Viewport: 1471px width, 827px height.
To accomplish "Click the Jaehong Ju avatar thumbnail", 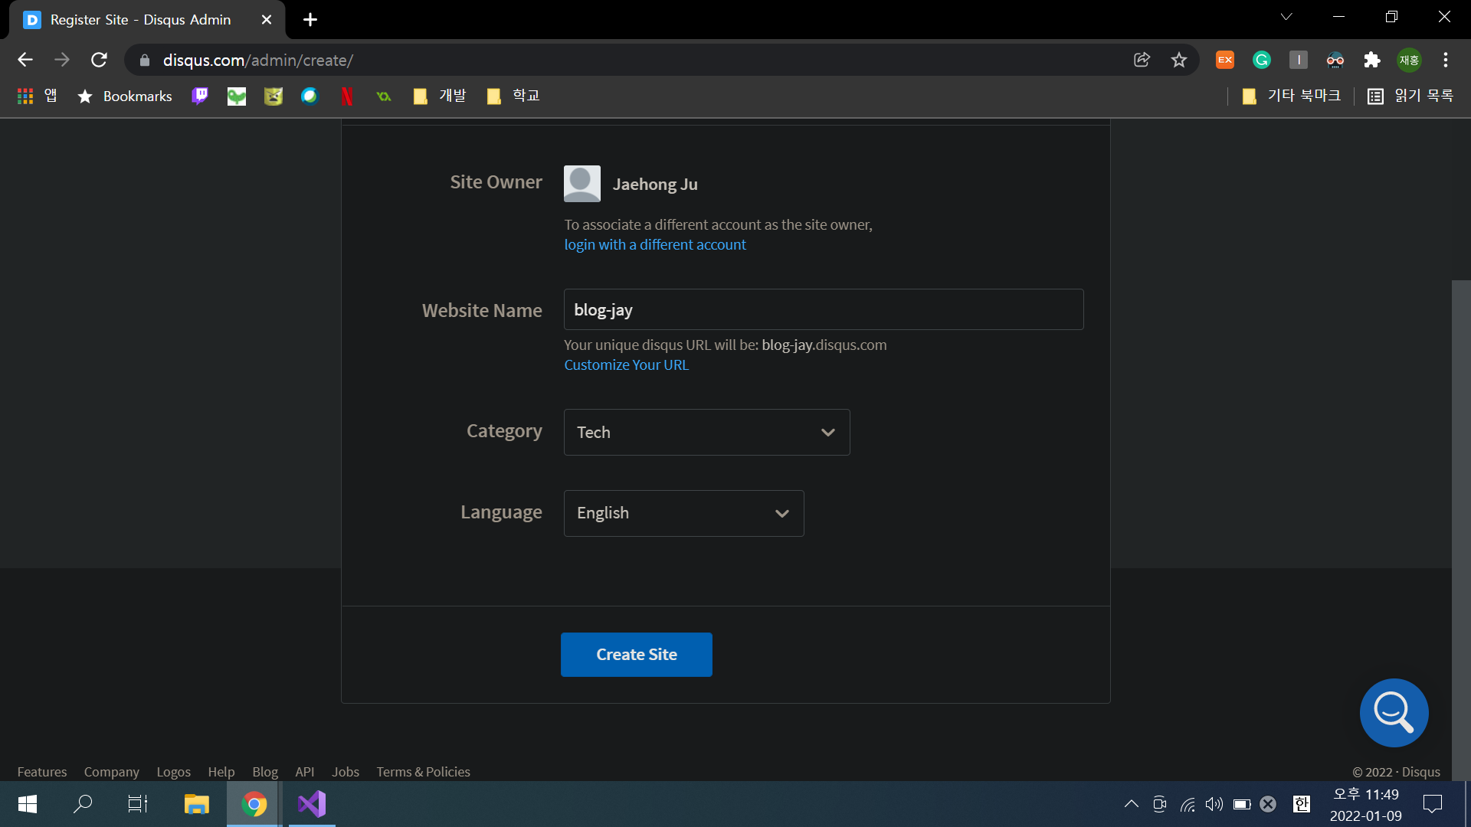I will pyautogui.click(x=582, y=184).
